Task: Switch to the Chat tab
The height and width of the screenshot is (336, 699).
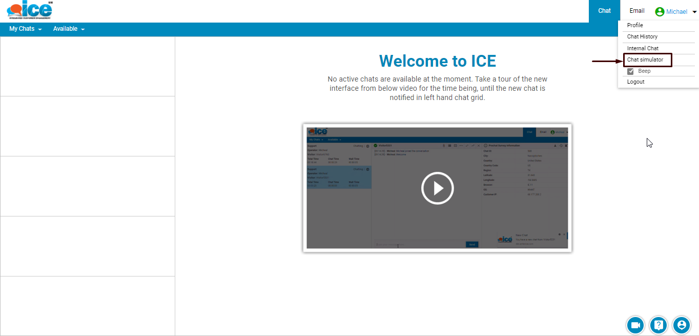Action: point(604,11)
